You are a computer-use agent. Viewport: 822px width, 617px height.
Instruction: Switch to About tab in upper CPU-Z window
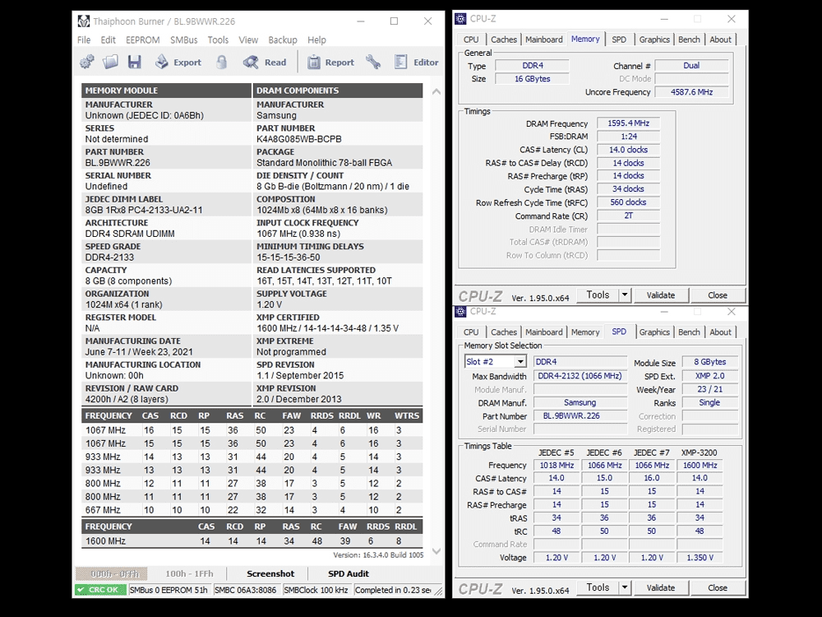720,39
